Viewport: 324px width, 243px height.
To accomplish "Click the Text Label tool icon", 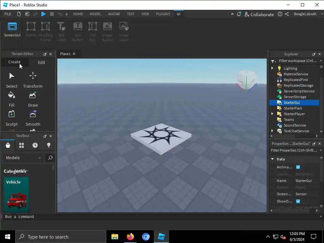I will (x=61, y=27).
